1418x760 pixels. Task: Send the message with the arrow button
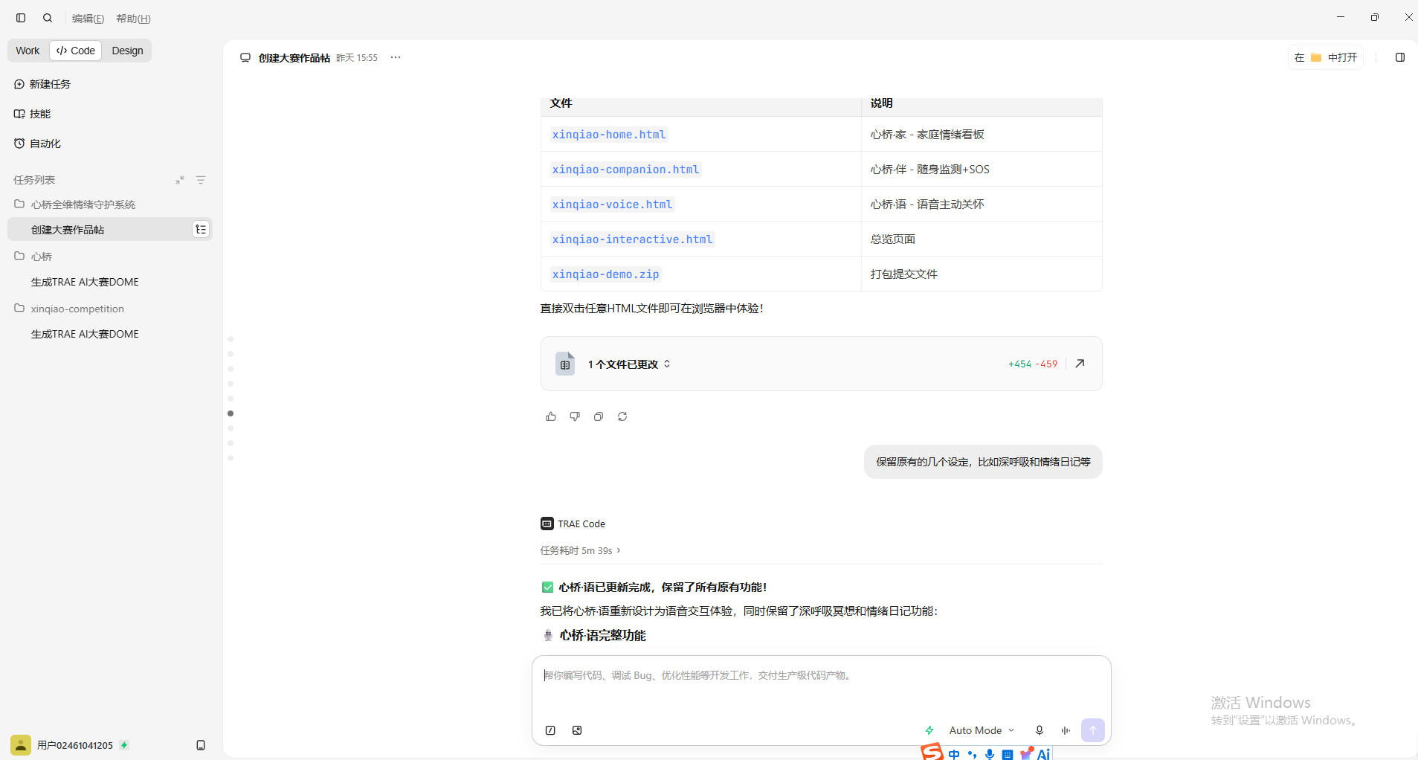click(1093, 730)
